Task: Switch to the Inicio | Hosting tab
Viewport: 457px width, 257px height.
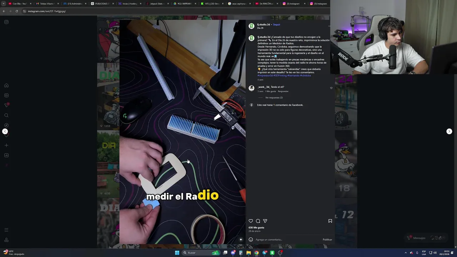Action: pyautogui.click(x=130, y=4)
